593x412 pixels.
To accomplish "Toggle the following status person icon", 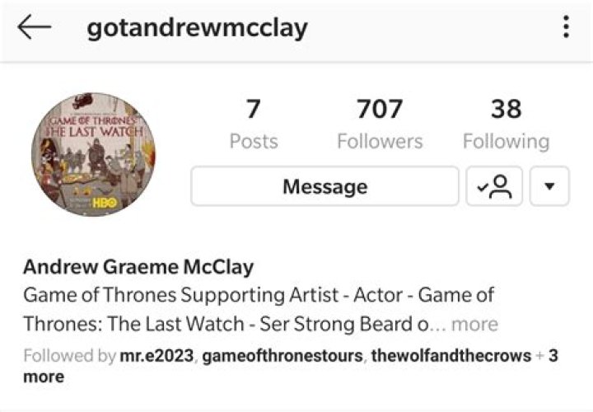I will point(494,186).
